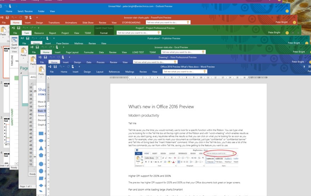This screenshot has height=196, width=311.
Task: Click the Select All corner above Excel's row headers
Action: click(x=31, y=83)
